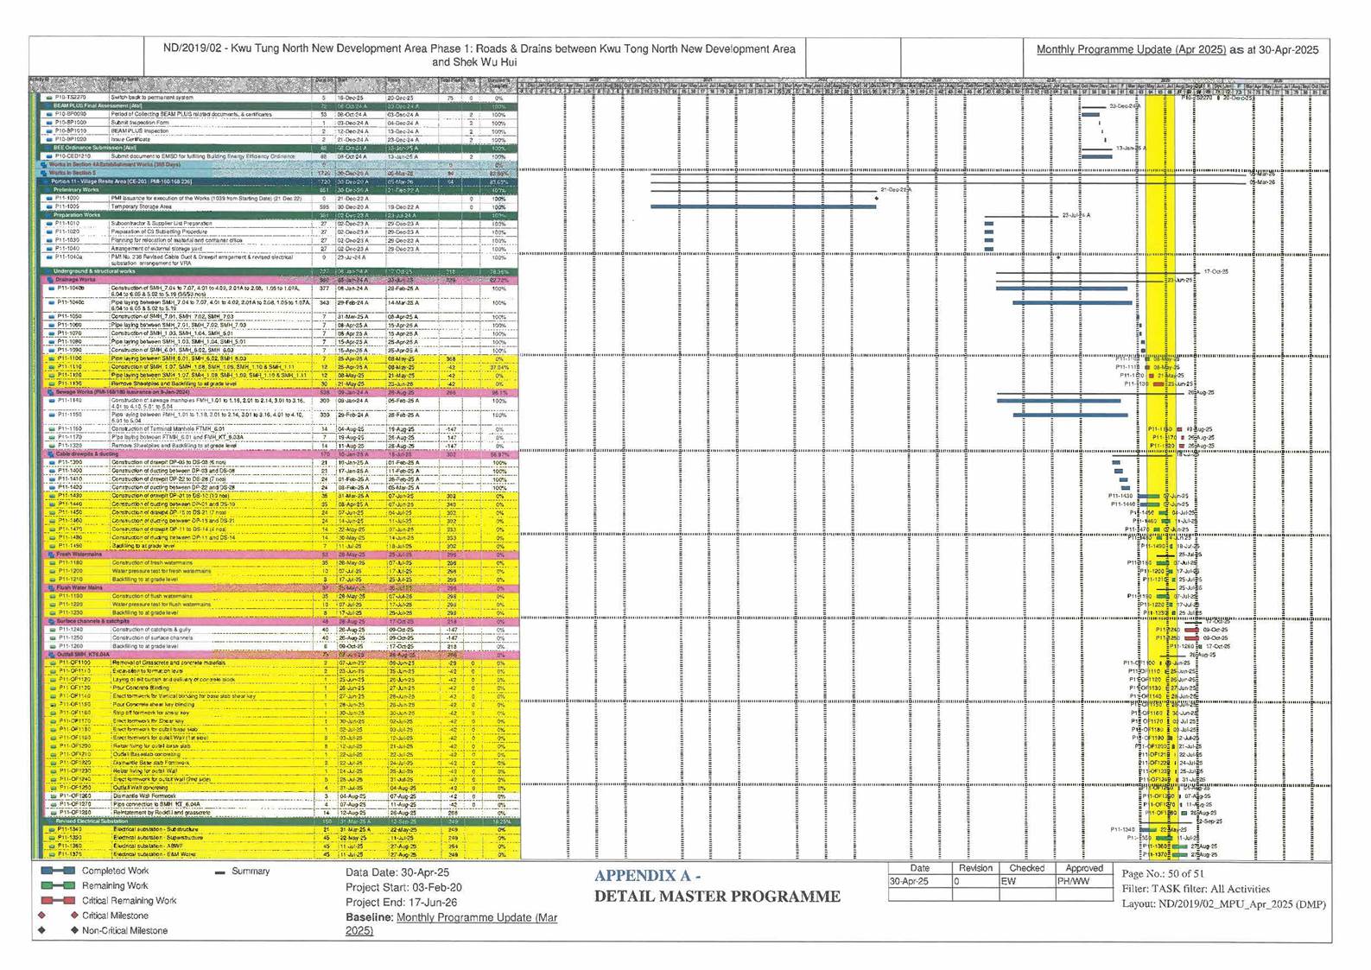Open baseline link Monthly Programme Update (Mar 2025)

coord(451,923)
